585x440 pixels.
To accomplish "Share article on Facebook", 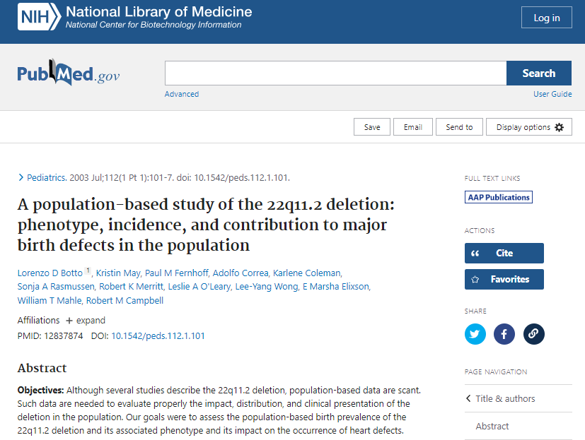I will 504,334.
